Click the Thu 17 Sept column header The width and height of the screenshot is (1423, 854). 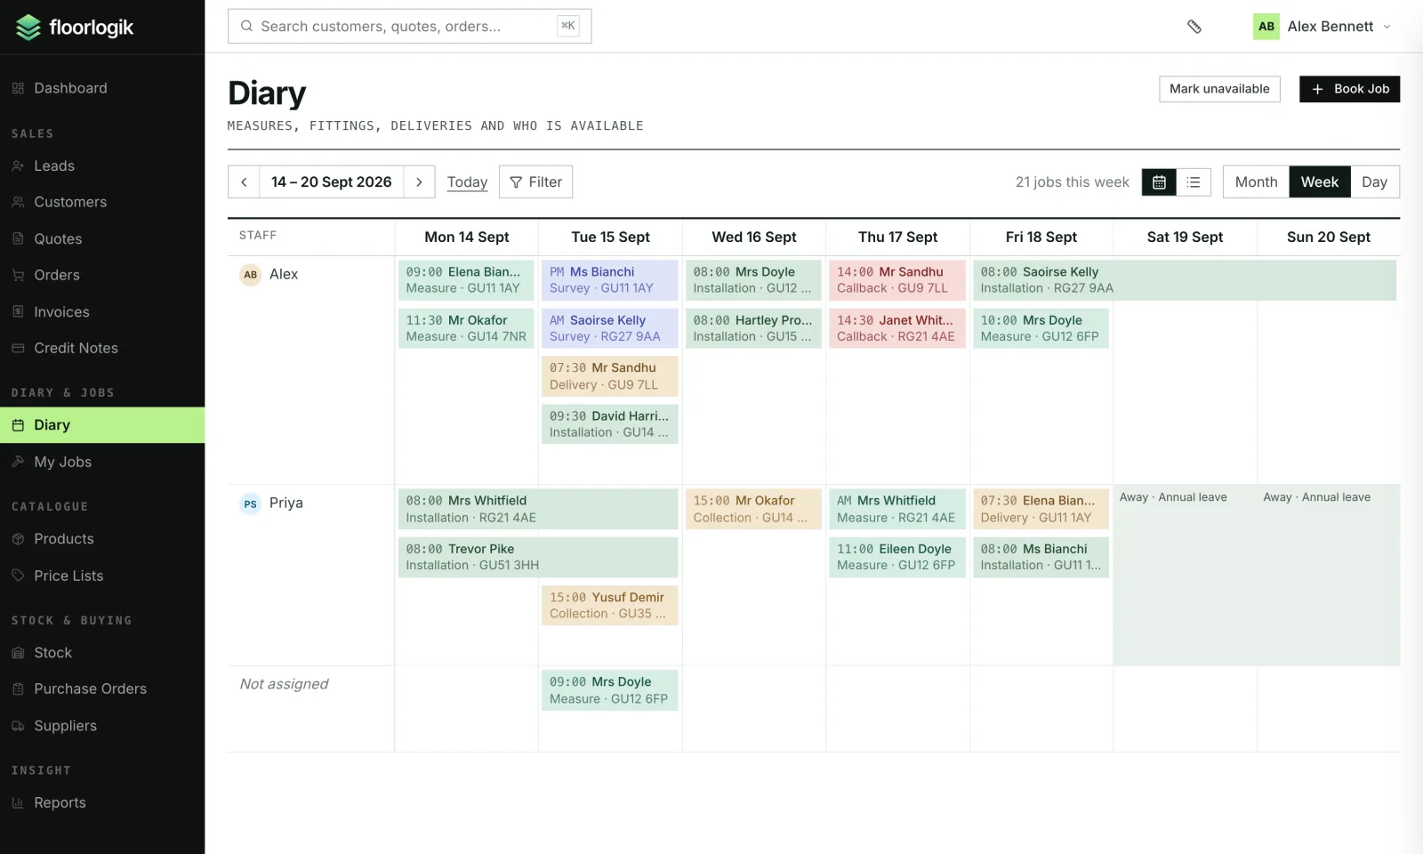point(897,238)
